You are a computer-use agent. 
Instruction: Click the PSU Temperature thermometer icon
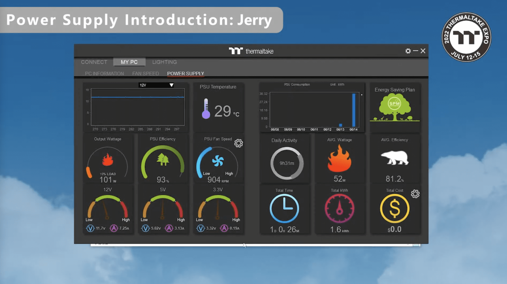tap(206, 109)
